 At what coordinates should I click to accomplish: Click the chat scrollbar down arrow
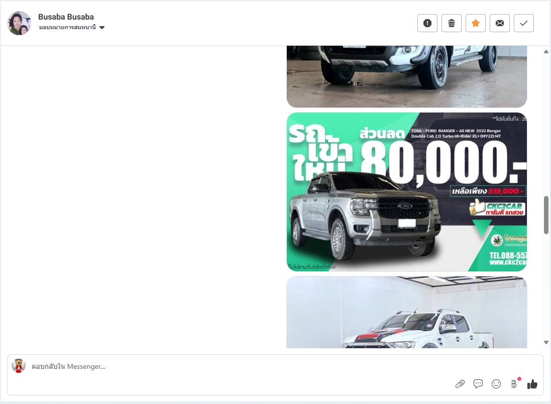(546, 342)
